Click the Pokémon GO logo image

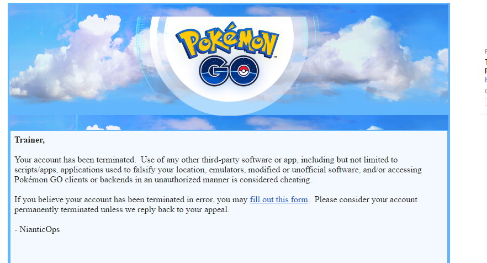coord(227,54)
